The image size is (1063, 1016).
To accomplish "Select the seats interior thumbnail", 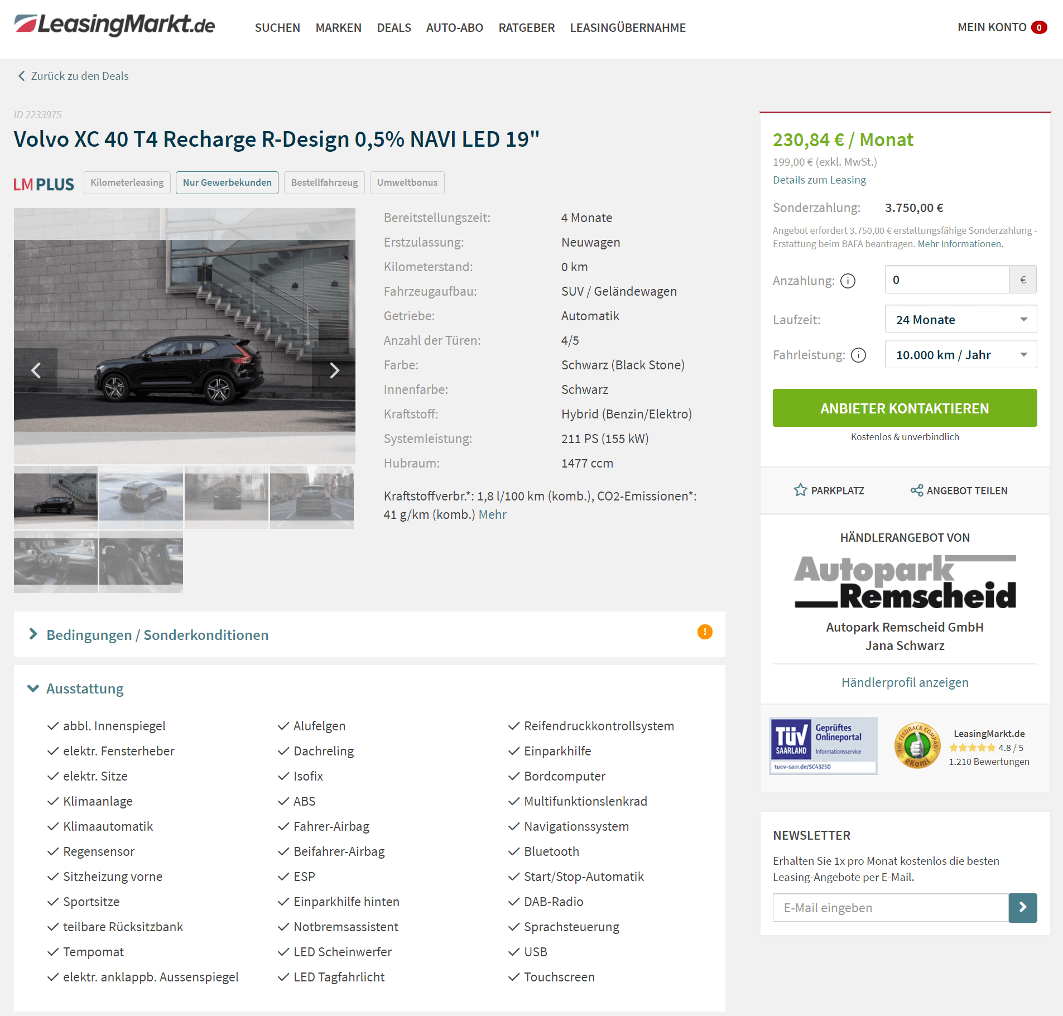I will pyautogui.click(x=141, y=561).
